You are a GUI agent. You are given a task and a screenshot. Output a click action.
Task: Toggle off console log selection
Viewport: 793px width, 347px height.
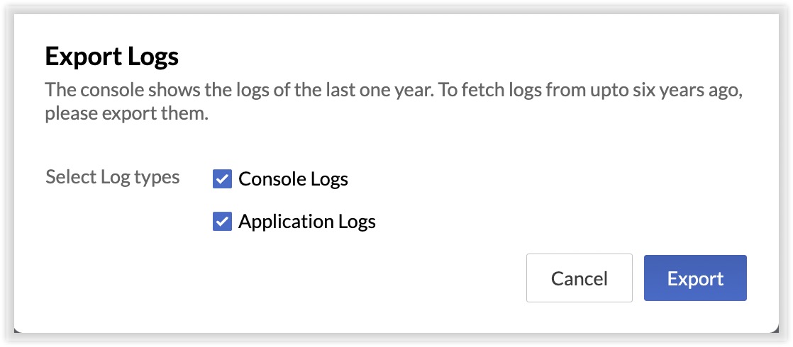click(223, 179)
